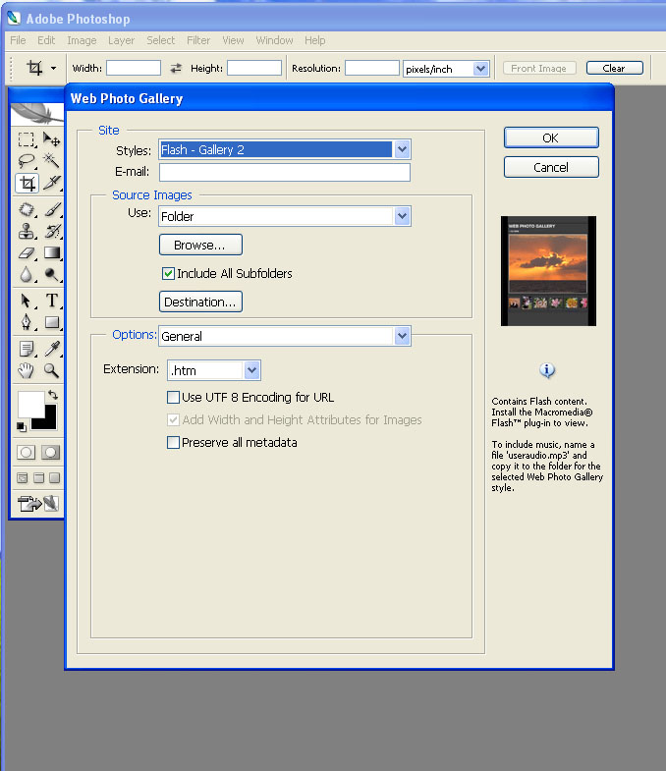Open the Options General dropdown
The width and height of the screenshot is (666, 771).
pos(402,336)
